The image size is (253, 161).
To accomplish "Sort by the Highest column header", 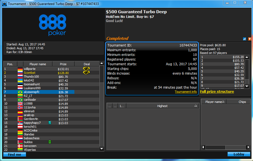I will click(x=163, y=106).
